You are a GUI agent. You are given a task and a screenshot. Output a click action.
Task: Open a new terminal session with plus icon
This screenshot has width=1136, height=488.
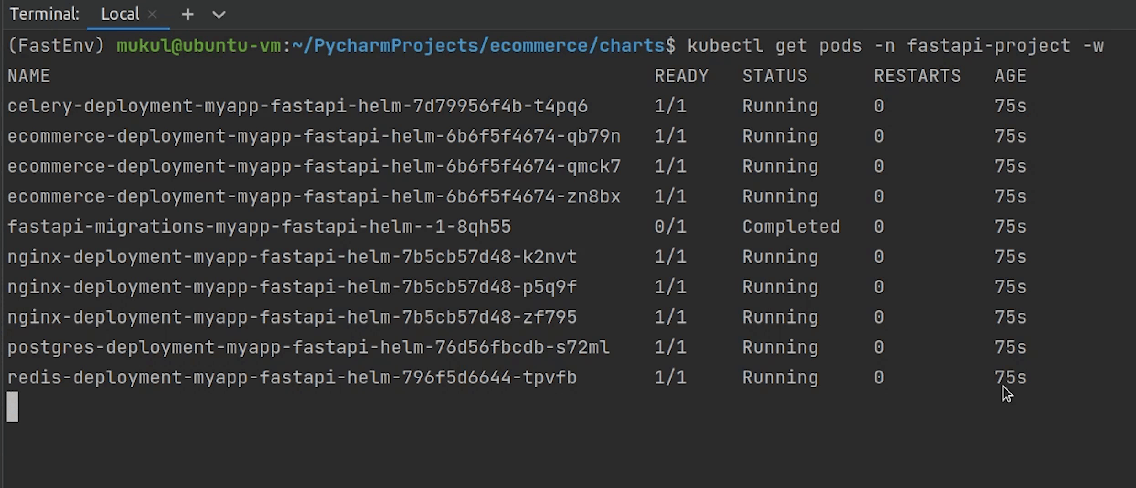(x=187, y=15)
